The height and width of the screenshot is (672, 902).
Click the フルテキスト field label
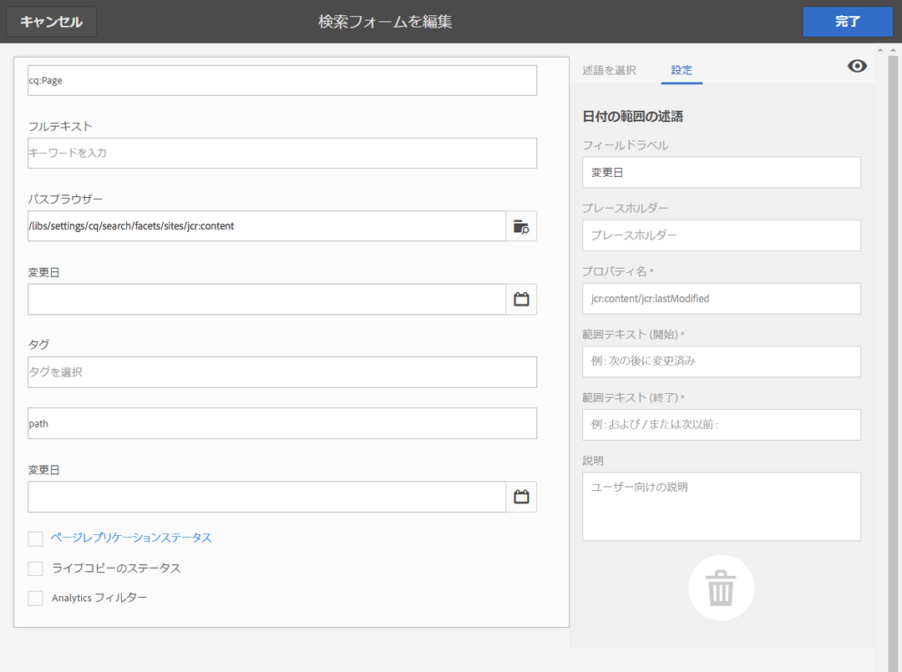(60, 126)
